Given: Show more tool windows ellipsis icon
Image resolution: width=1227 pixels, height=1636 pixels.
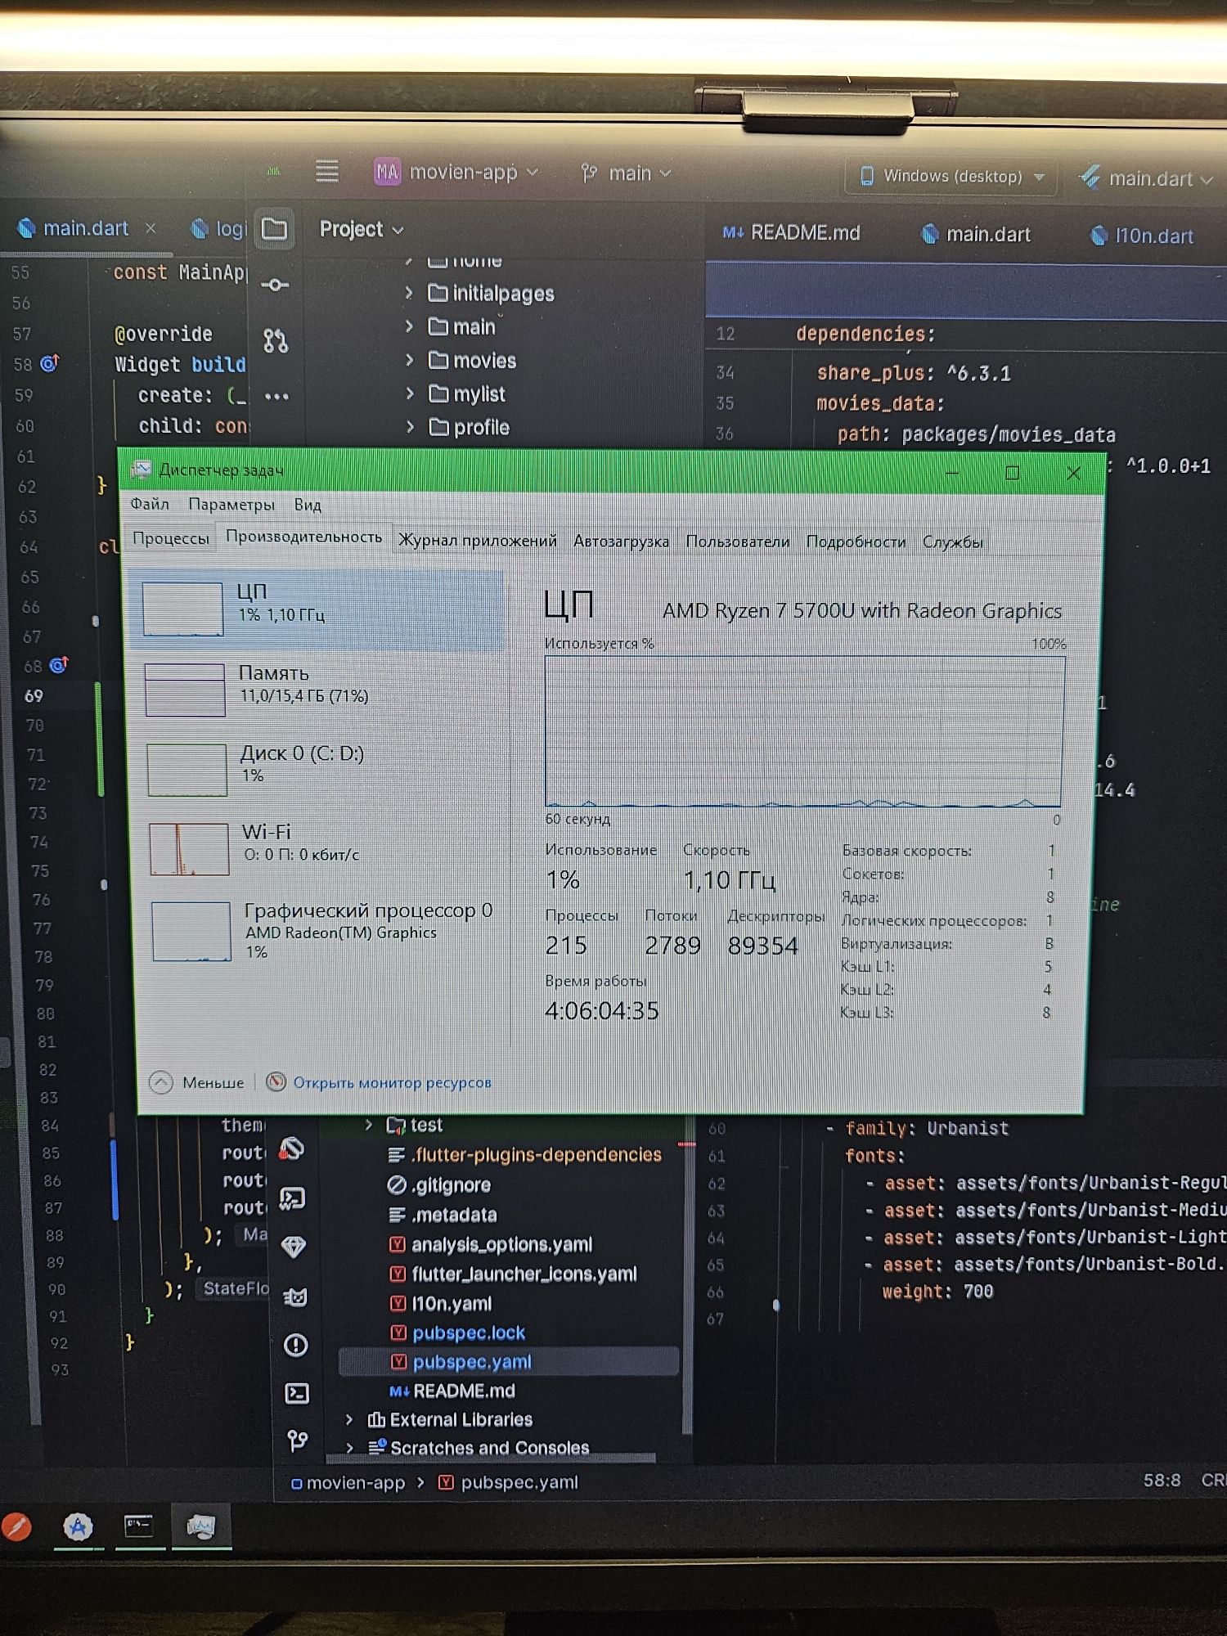Looking at the screenshot, I should pos(276,397).
